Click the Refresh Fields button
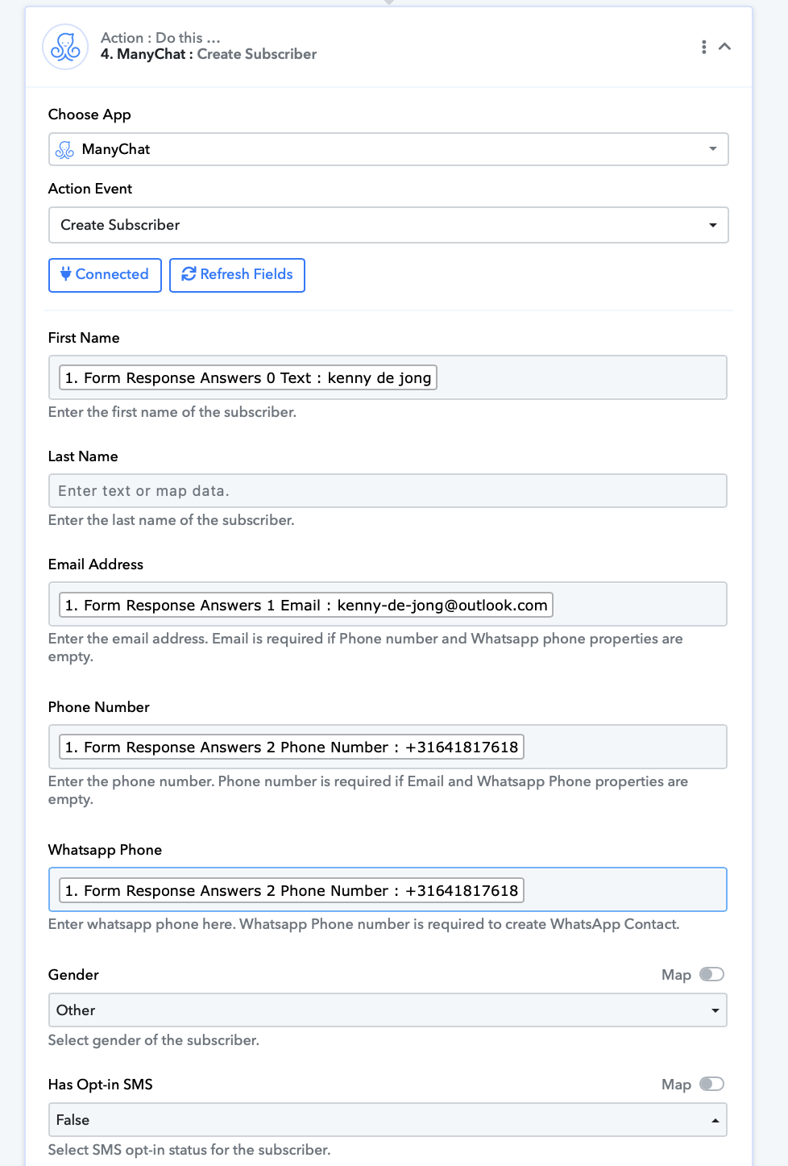 (237, 275)
